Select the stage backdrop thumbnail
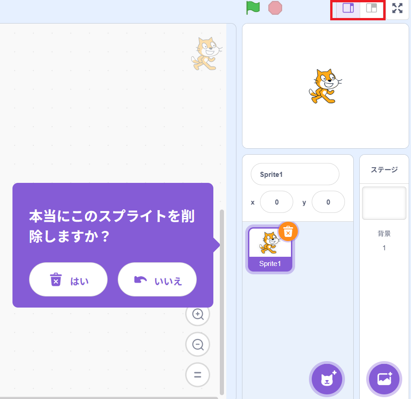 point(384,203)
